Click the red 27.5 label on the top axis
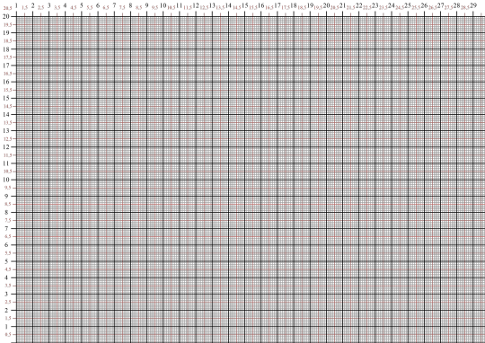This screenshot has height=343, width=485. 448,8
